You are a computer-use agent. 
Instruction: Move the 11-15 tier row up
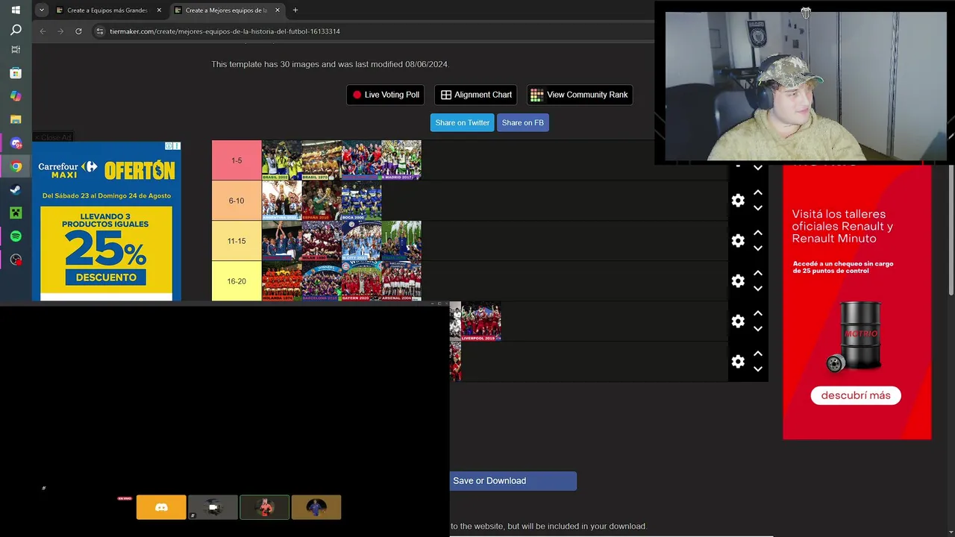coord(758,233)
